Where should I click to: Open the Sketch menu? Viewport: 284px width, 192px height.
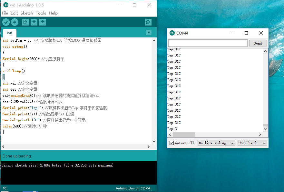click(x=27, y=13)
